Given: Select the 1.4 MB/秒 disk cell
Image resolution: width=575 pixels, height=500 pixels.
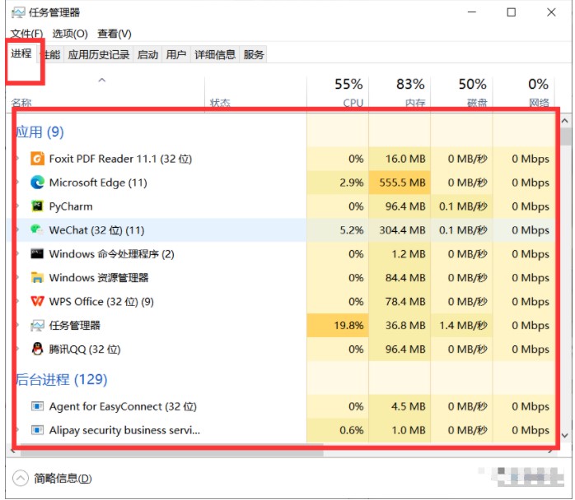Looking at the screenshot, I should pyautogui.click(x=461, y=325).
